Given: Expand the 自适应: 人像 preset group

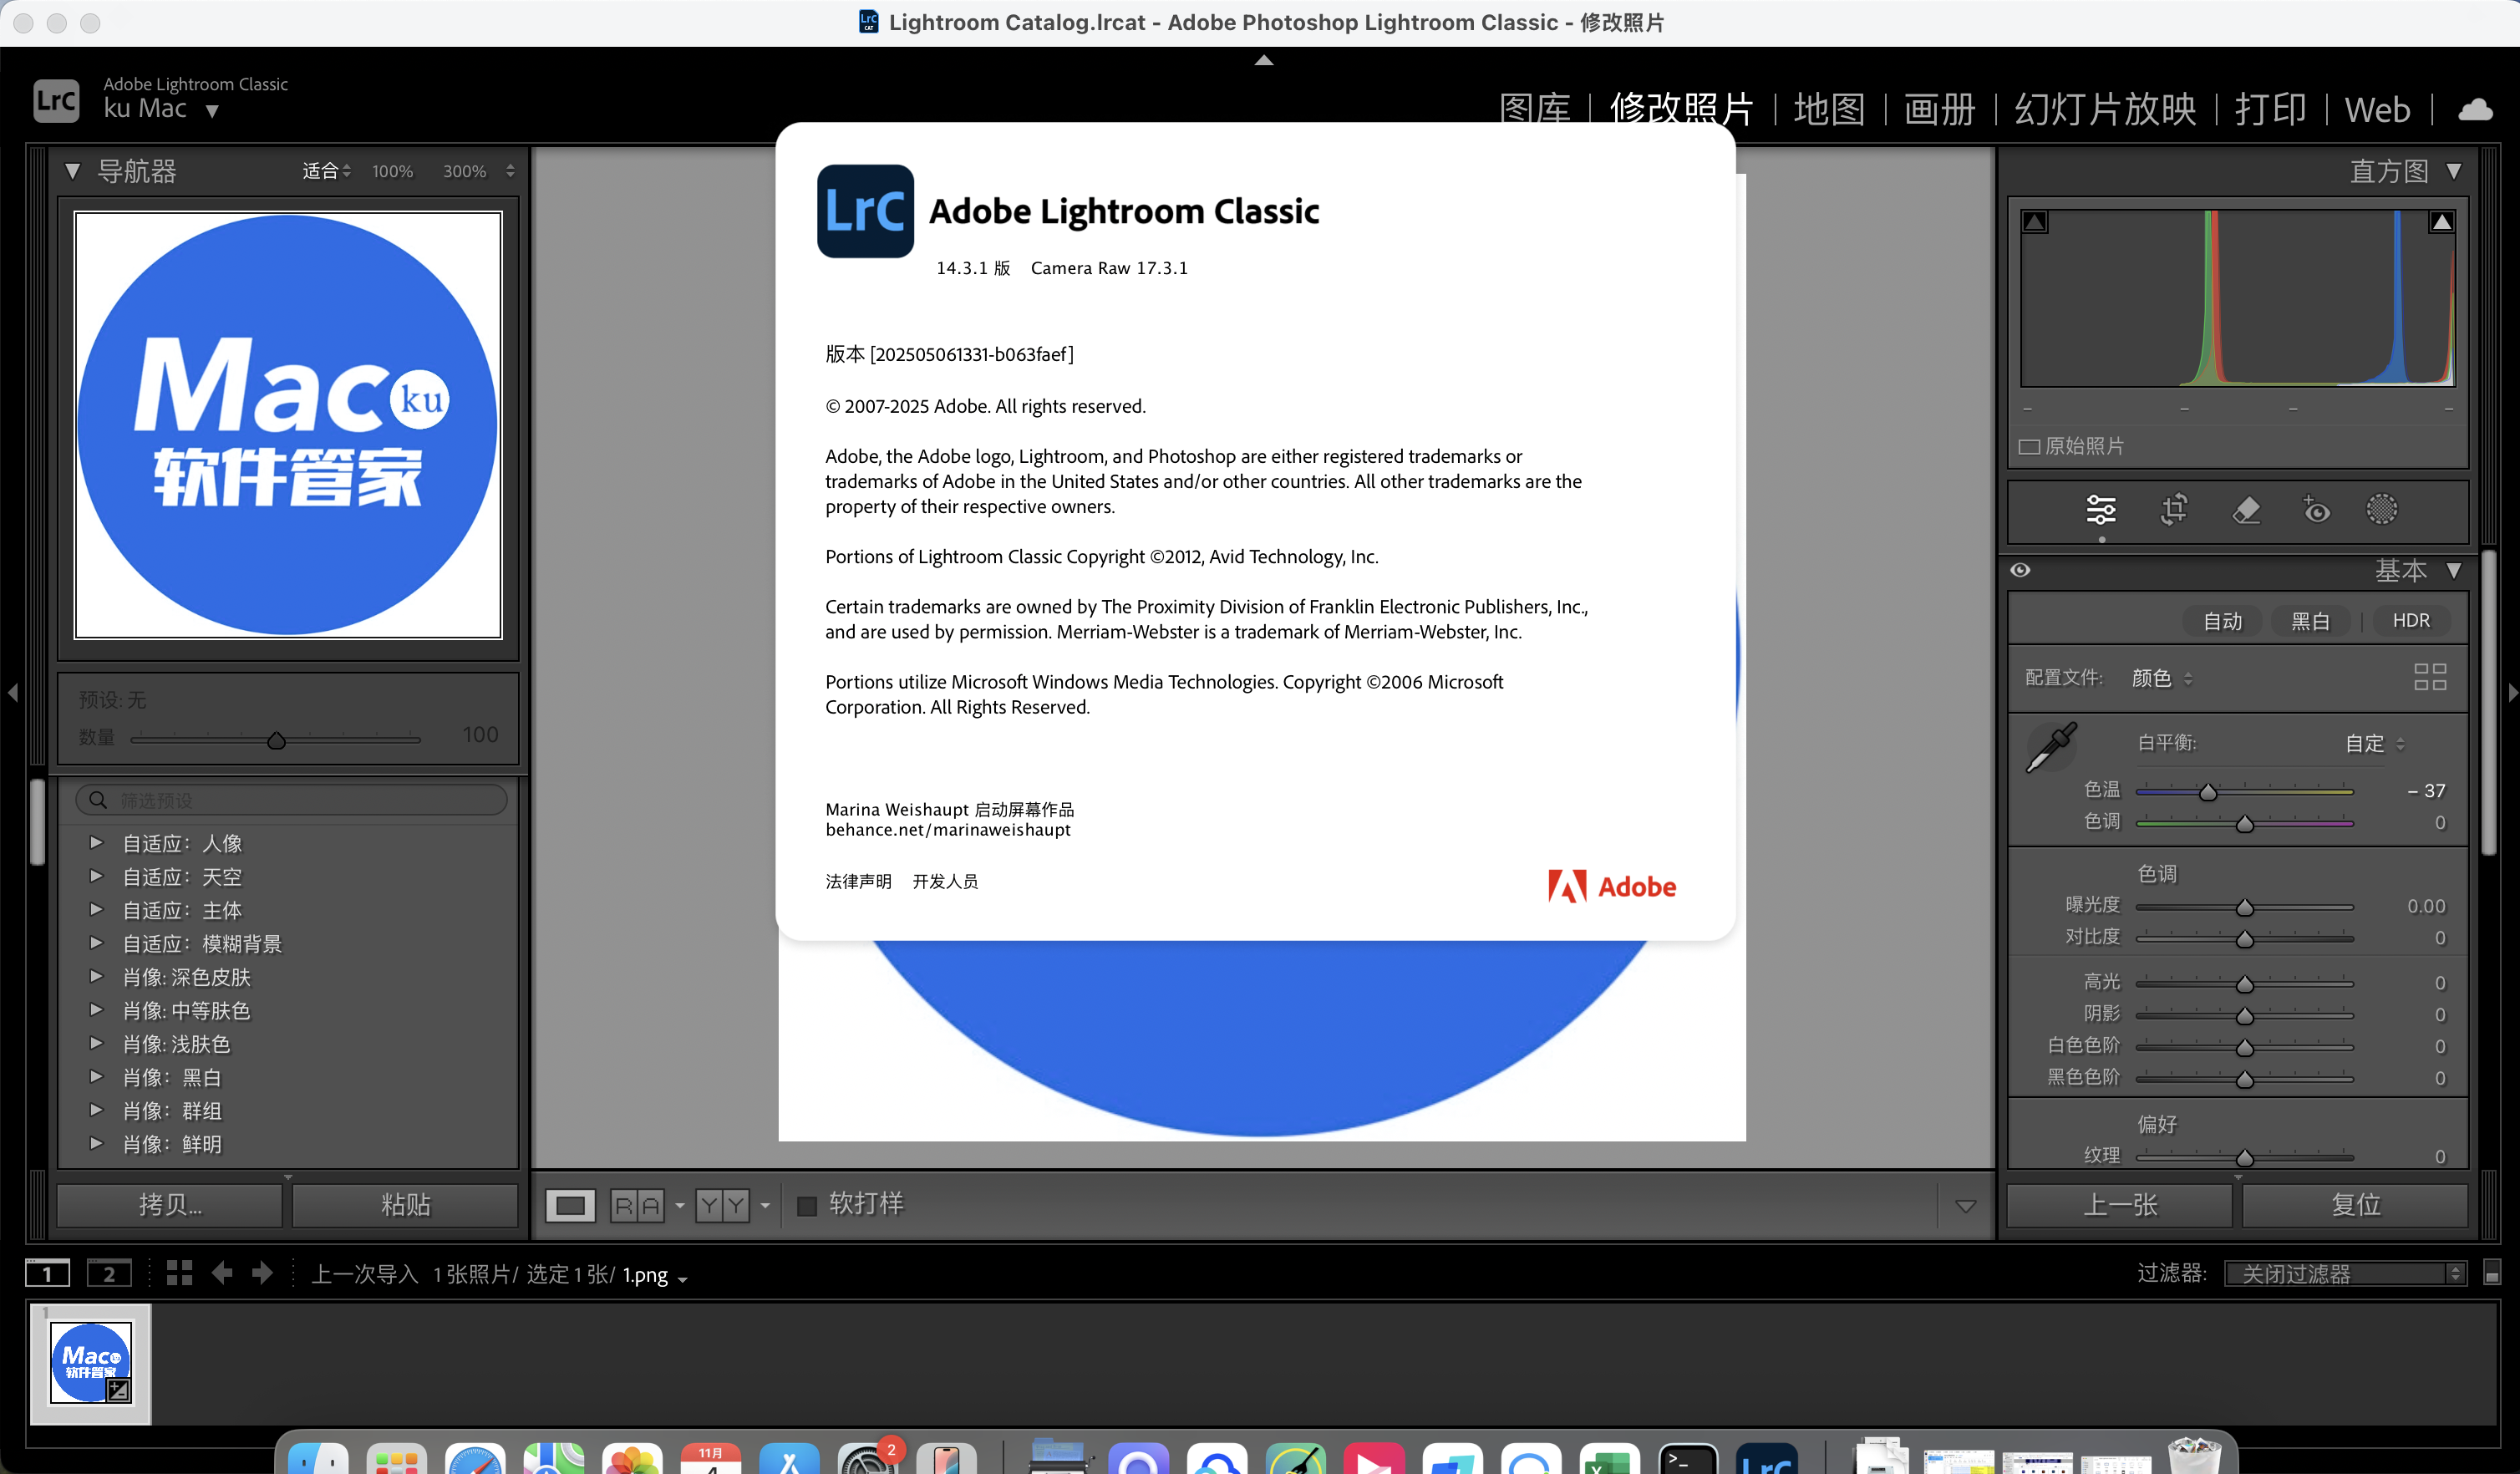Looking at the screenshot, I should tap(97, 843).
